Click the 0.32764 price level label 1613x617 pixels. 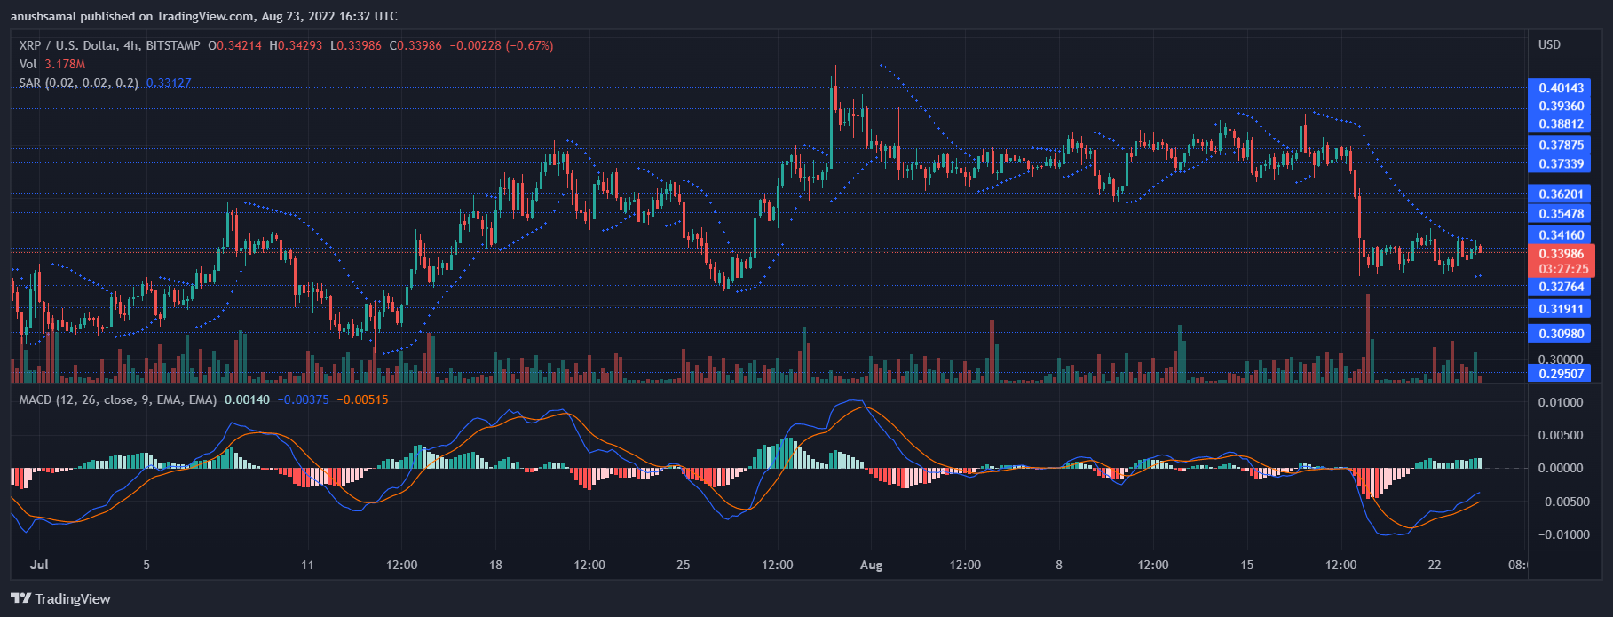(1559, 287)
